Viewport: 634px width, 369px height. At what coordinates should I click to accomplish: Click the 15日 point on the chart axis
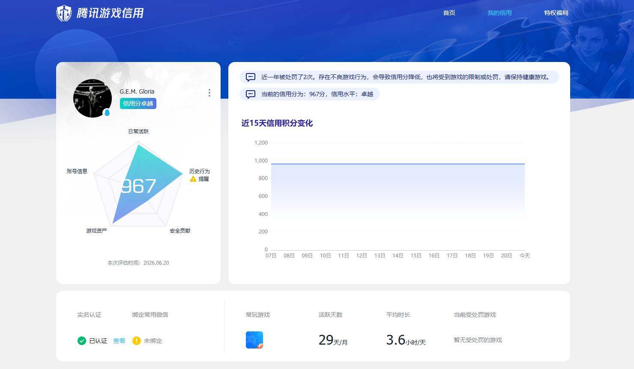[416, 255]
